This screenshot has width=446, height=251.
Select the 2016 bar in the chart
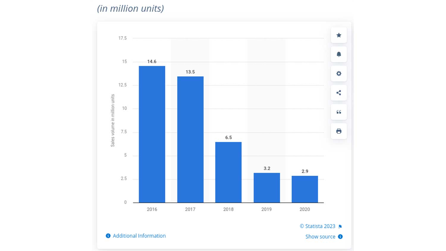coord(152,134)
